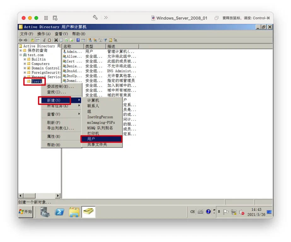The height and width of the screenshot is (242, 291).
Task: Click the add to group toolbar icon
Action: (x=115, y=40)
